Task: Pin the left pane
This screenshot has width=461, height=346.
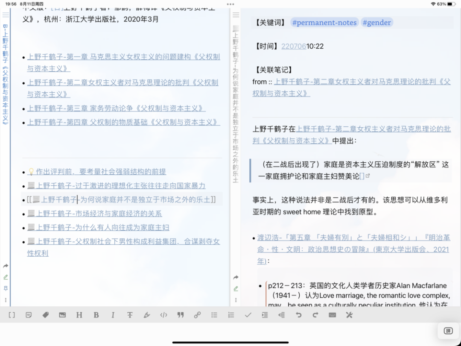Action: (6, 288)
